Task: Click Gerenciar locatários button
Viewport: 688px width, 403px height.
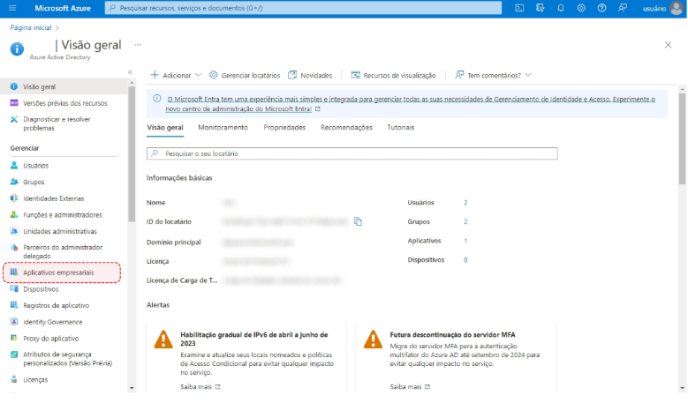Action: [245, 75]
